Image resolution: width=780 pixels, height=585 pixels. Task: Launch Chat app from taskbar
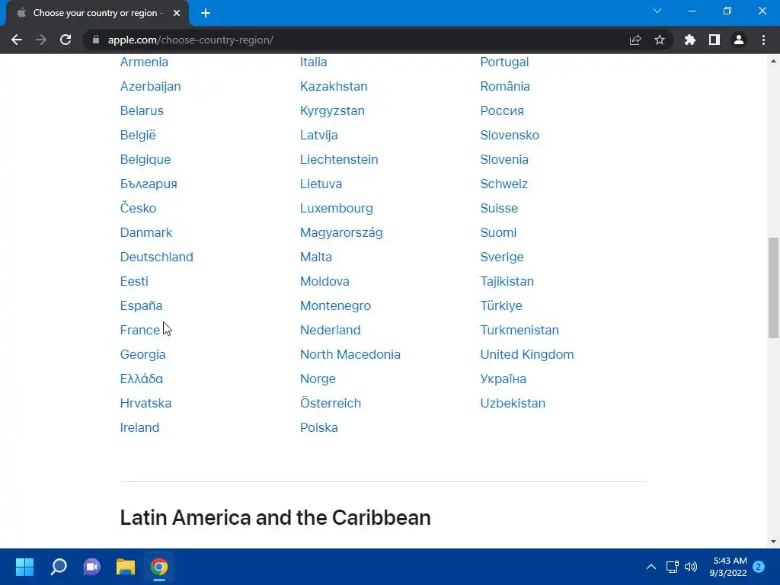click(92, 567)
